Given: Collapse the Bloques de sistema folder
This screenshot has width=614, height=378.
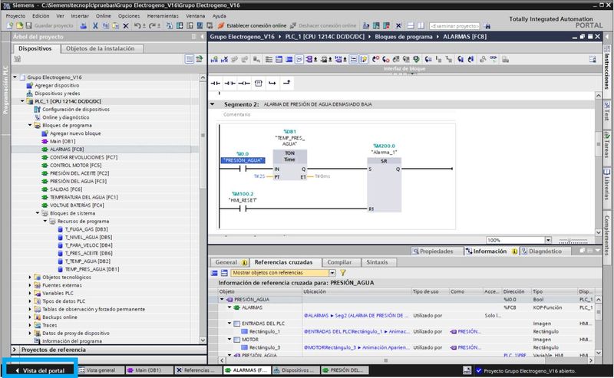Looking at the screenshot, I should (x=38, y=213).
